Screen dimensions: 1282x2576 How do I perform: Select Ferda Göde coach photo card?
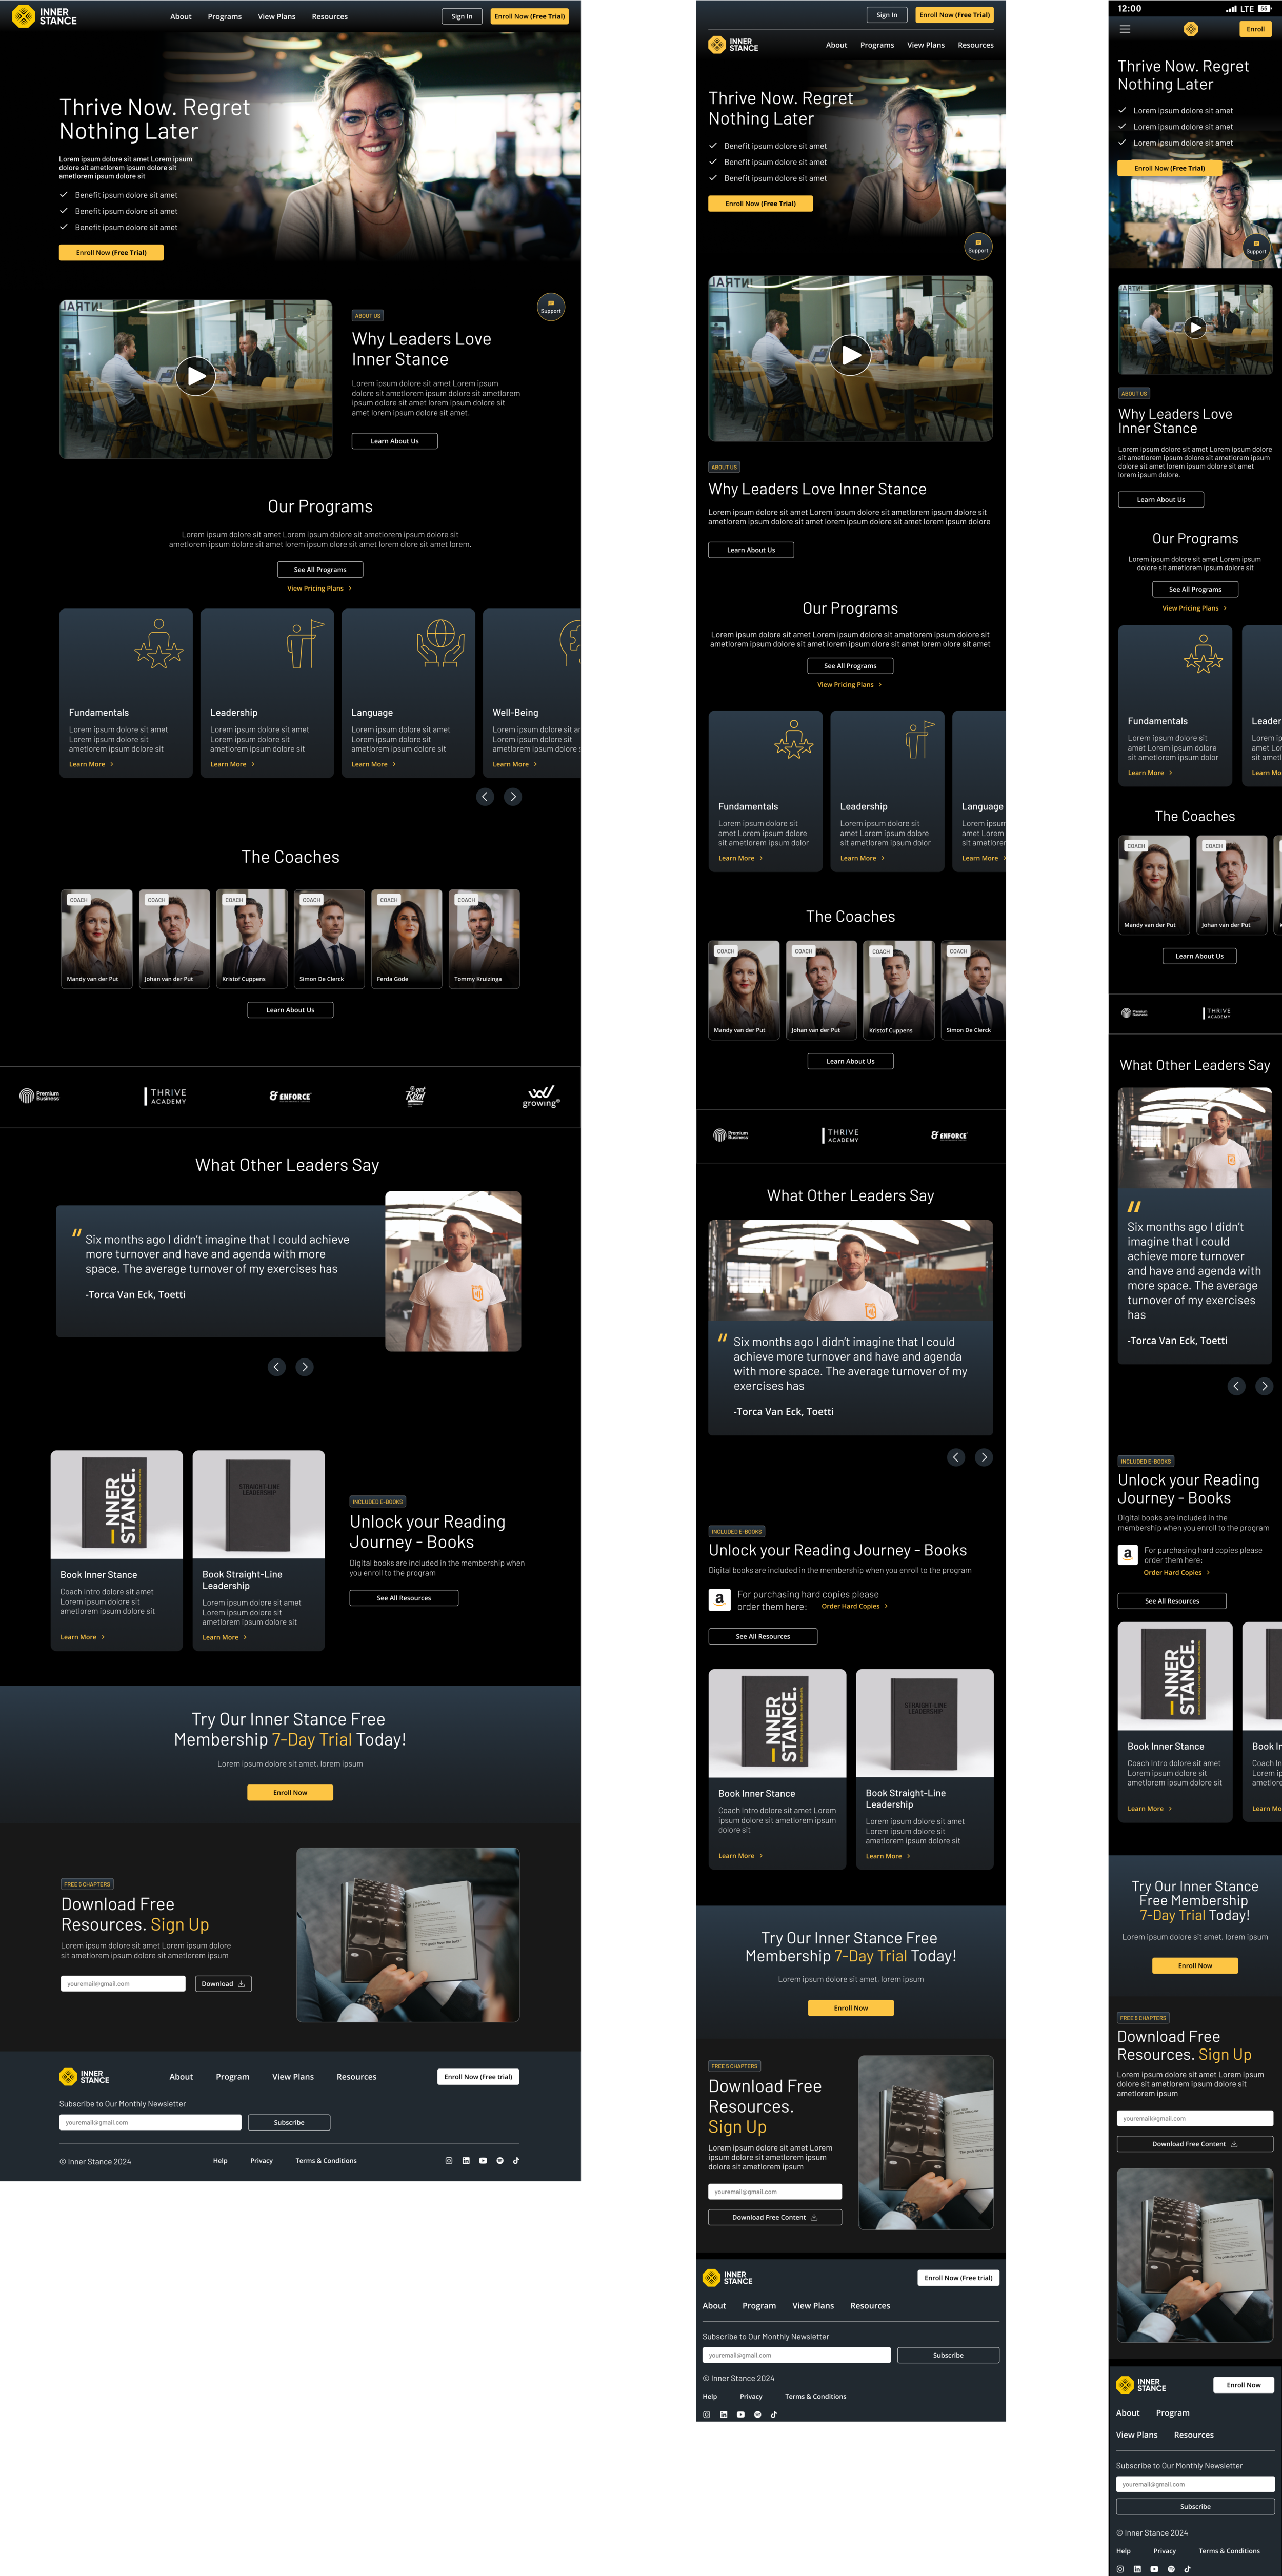click(407, 938)
